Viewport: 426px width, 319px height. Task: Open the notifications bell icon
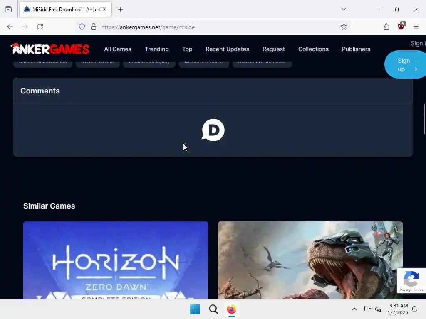[x=414, y=309]
